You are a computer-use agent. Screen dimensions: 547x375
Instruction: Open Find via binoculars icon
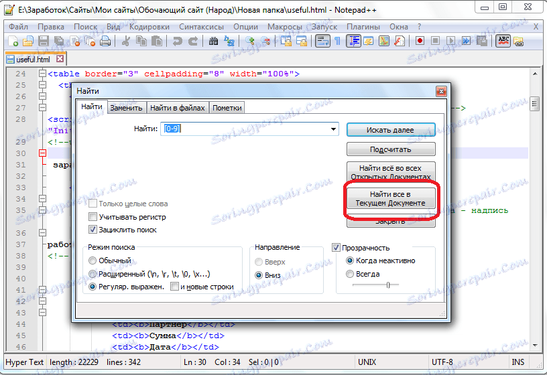tap(213, 41)
